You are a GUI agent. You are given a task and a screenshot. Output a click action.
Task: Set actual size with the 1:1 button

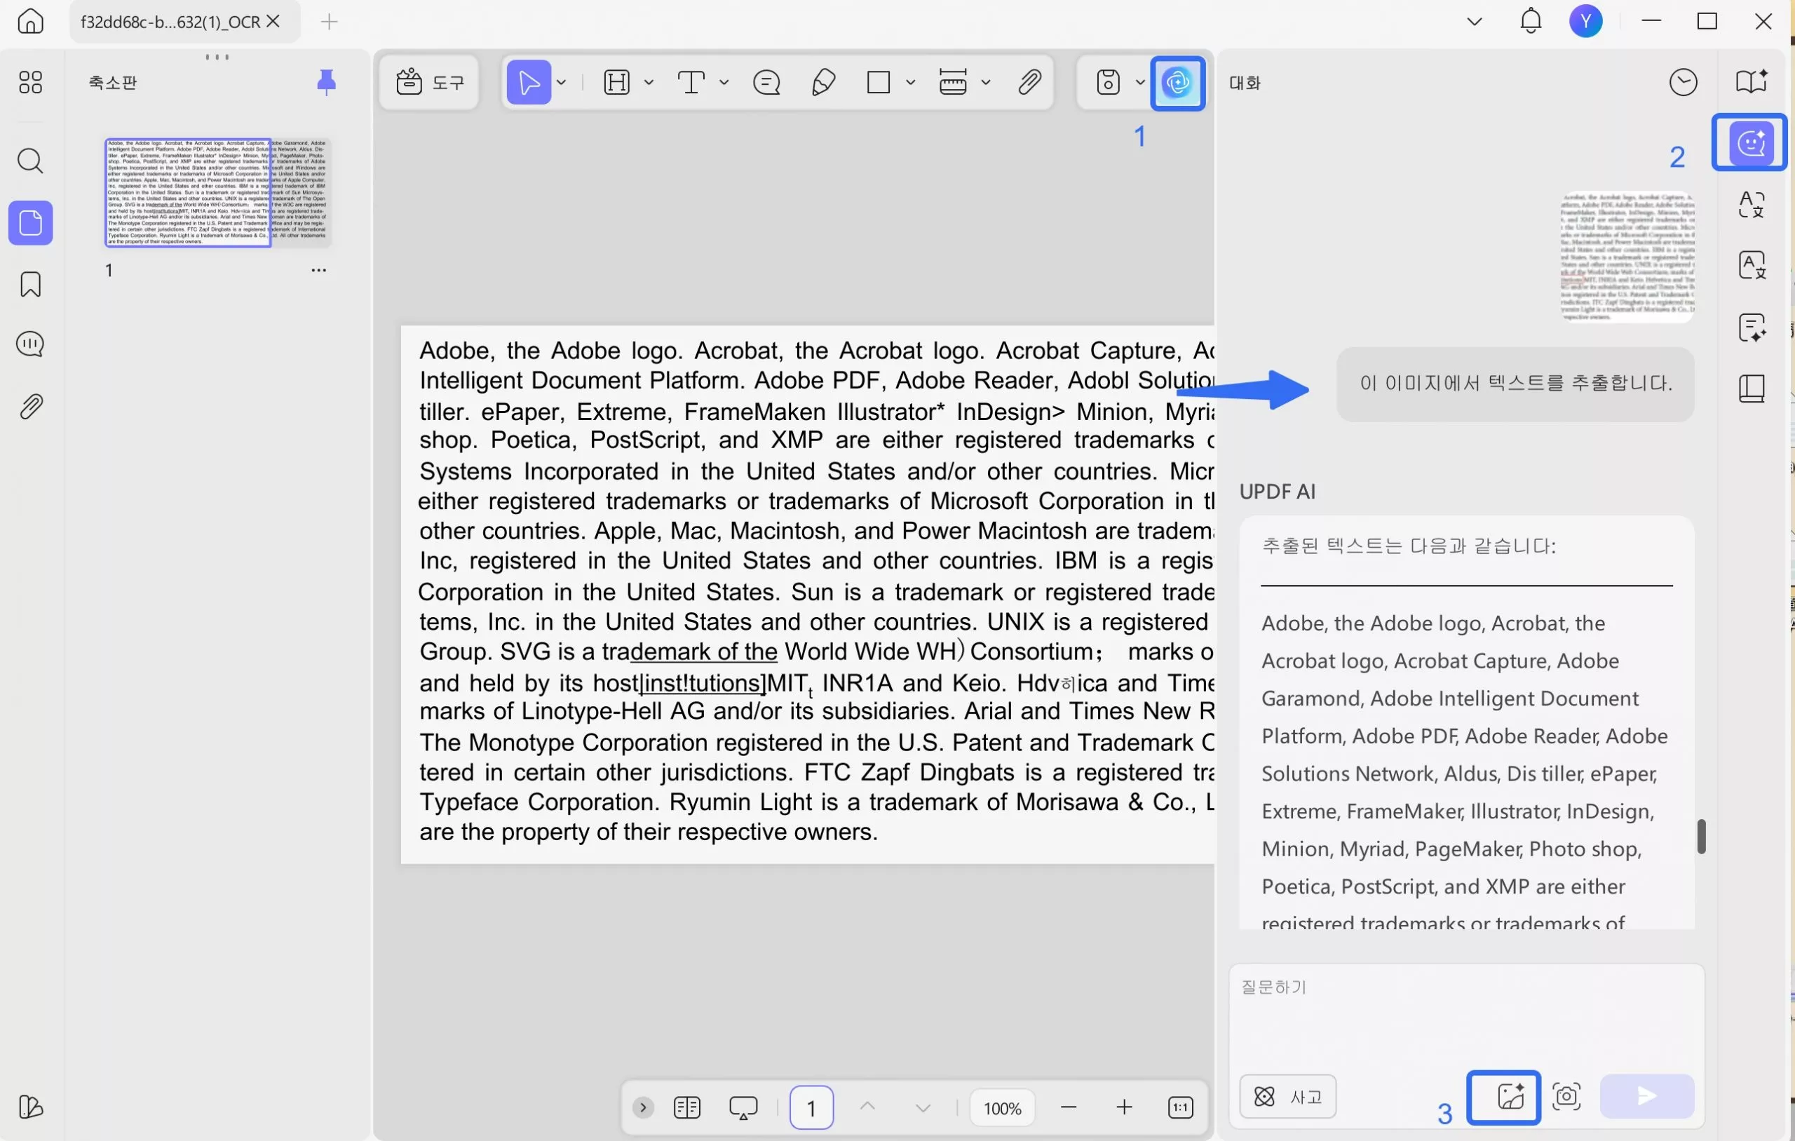pyautogui.click(x=1180, y=1107)
